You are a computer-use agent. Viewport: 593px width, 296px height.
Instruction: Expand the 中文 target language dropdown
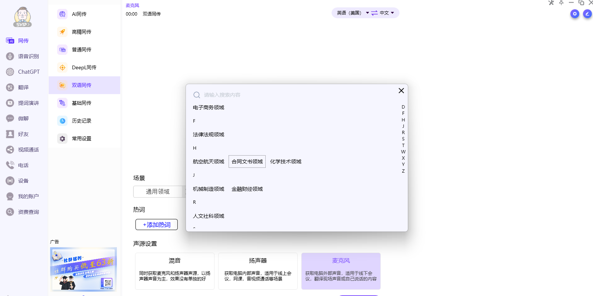click(387, 13)
